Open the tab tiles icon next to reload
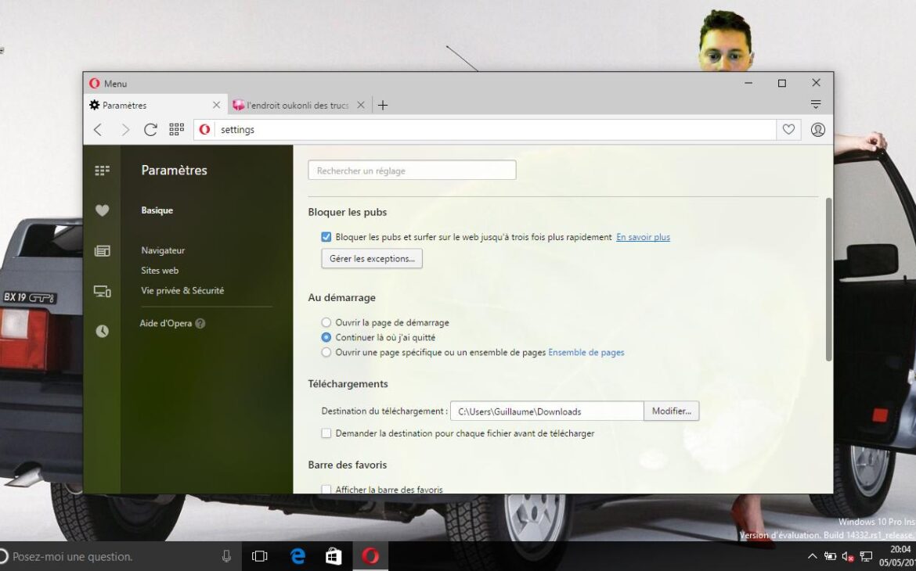Viewport: 916px width, 571px height. coord(176,130)
